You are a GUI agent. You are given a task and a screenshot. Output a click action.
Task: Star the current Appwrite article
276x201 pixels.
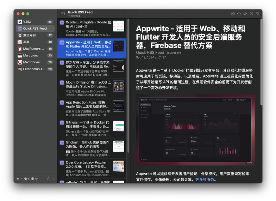coord(245,14)
